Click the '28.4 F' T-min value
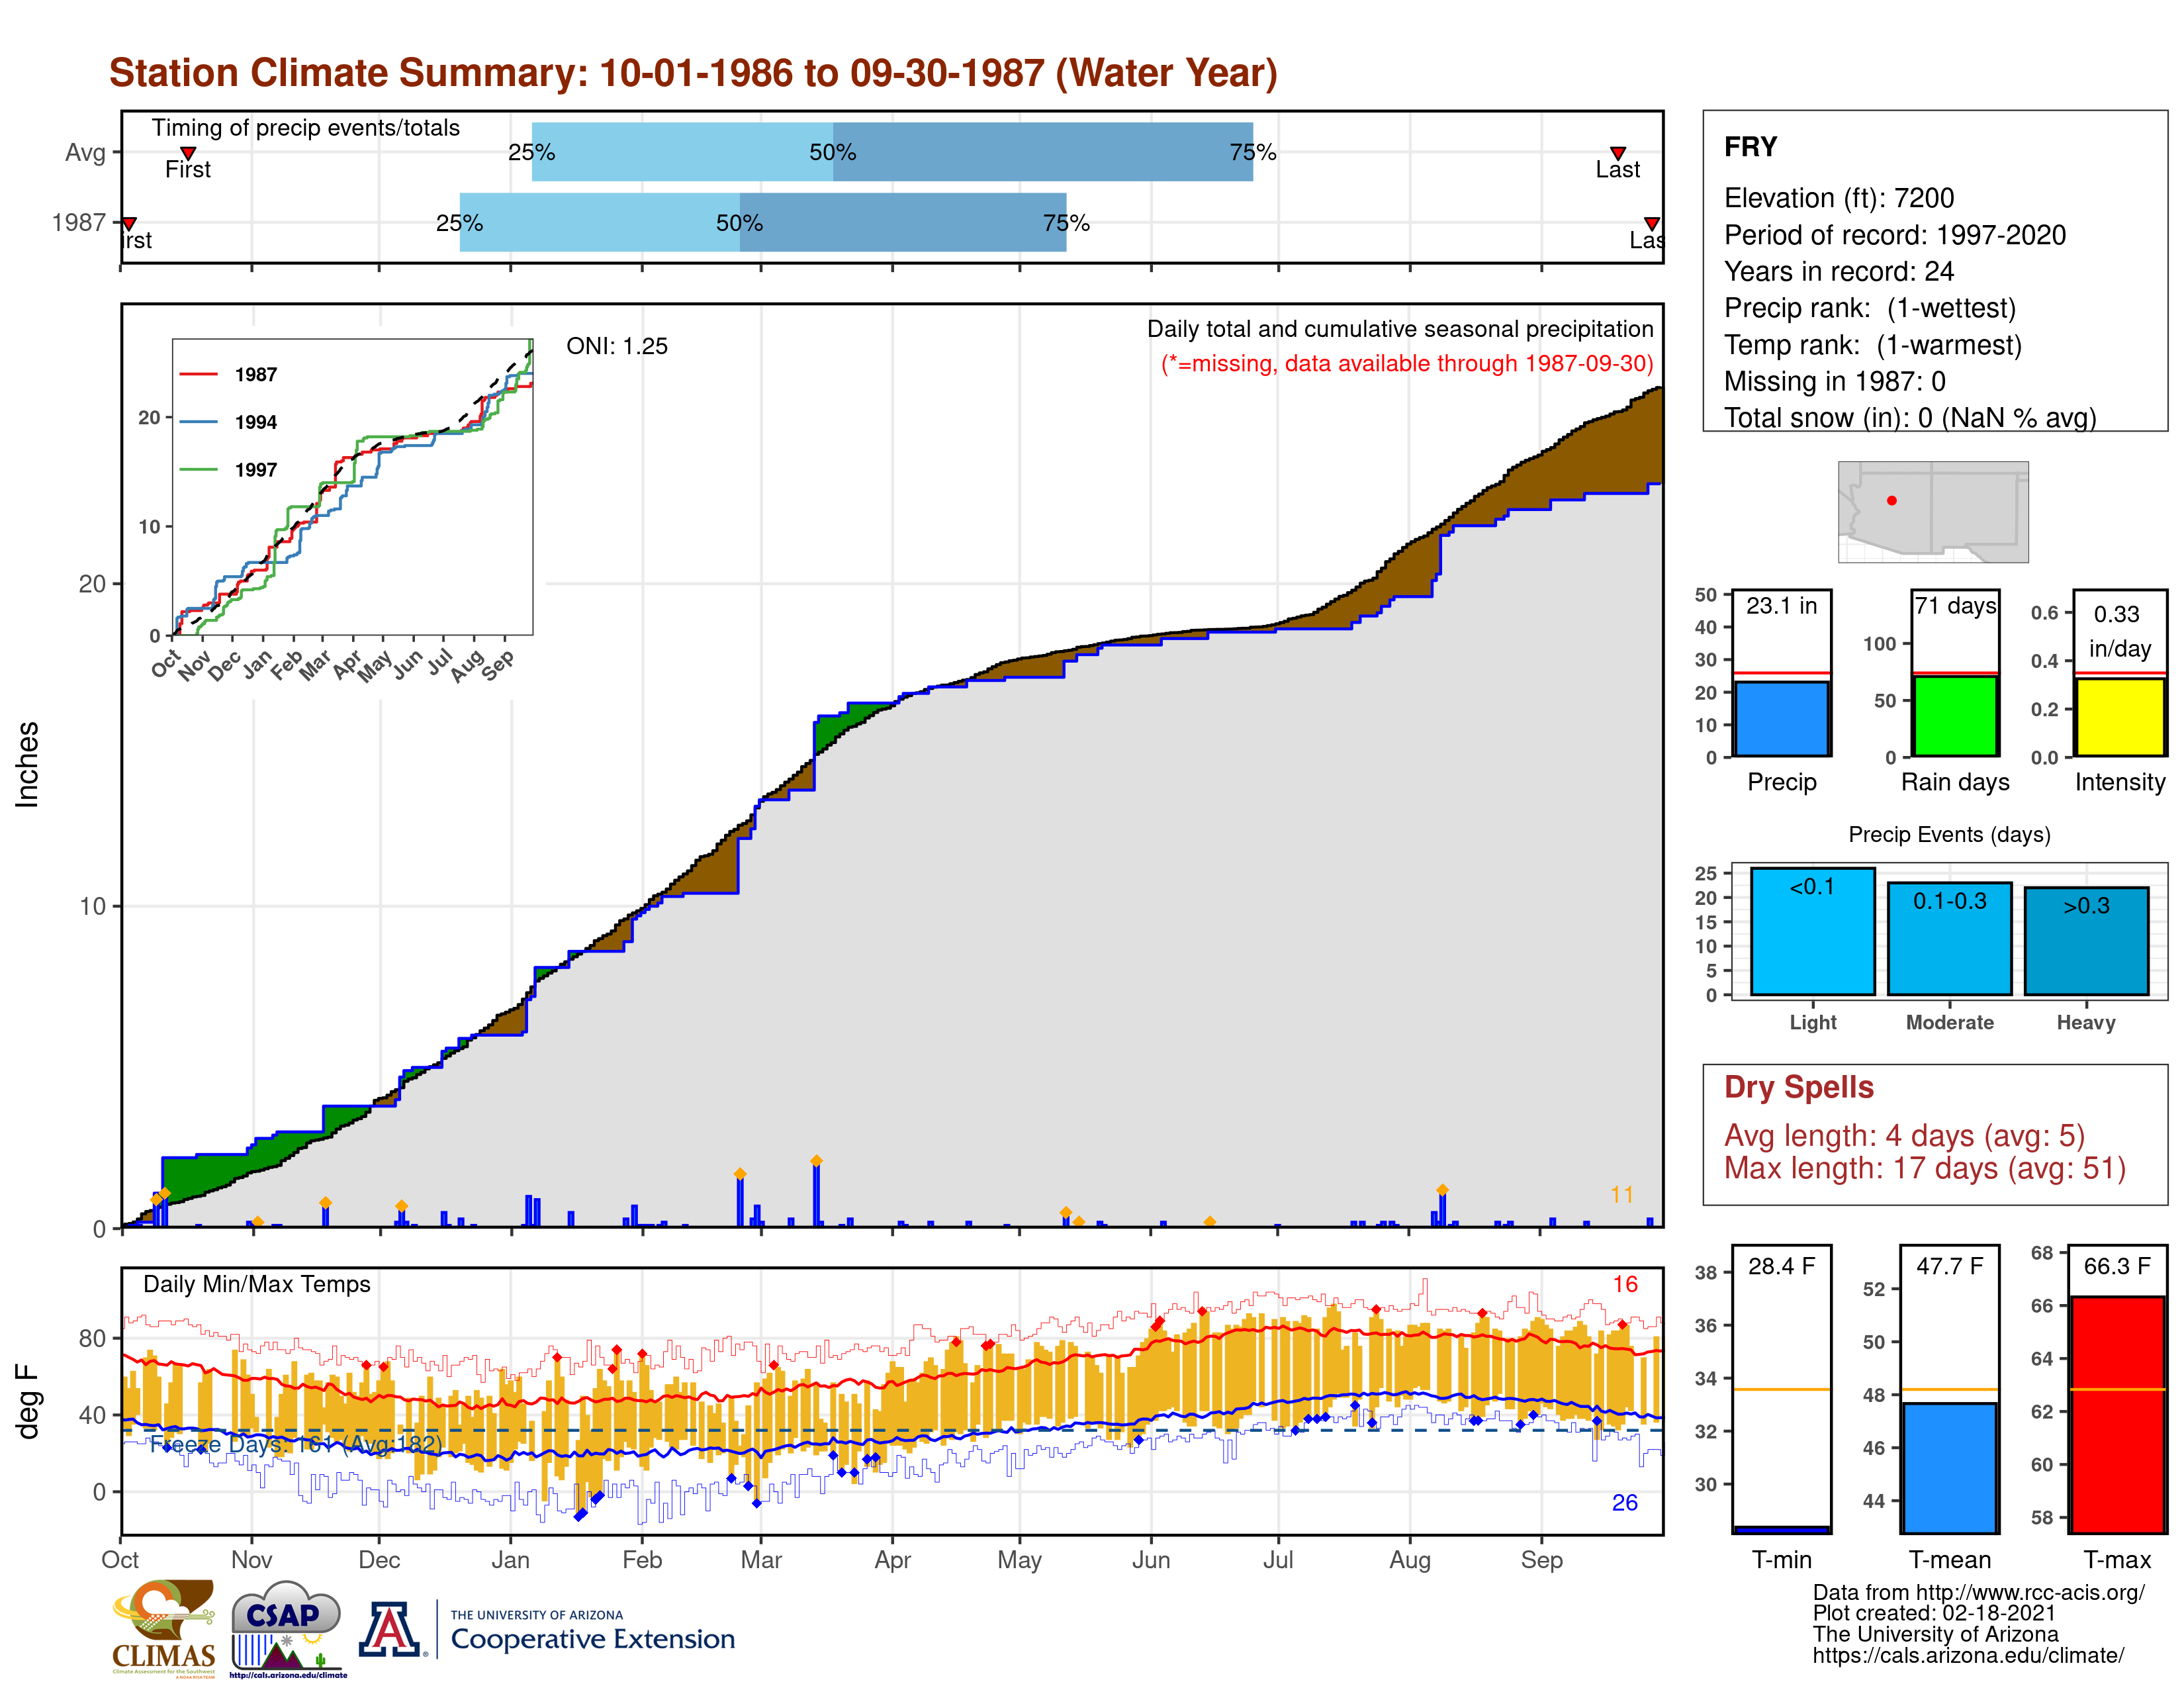 1781,1266
